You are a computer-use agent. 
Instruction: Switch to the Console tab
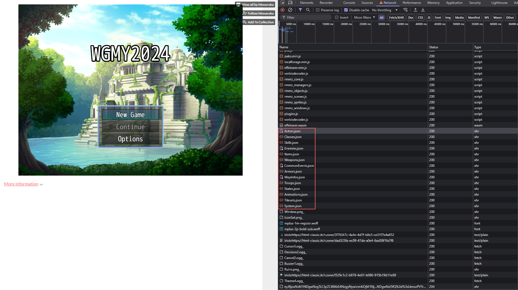(349, 3)
